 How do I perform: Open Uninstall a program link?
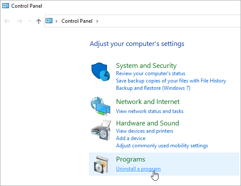[138, 169]
